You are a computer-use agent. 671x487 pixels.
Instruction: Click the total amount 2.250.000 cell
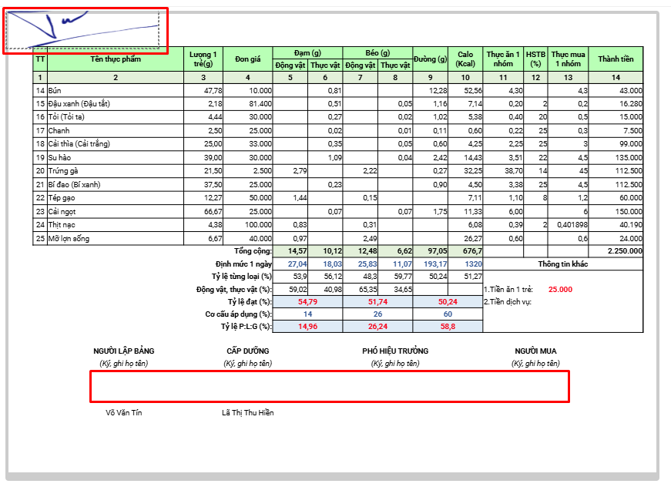pyautogui.click(x=625, y=251)
